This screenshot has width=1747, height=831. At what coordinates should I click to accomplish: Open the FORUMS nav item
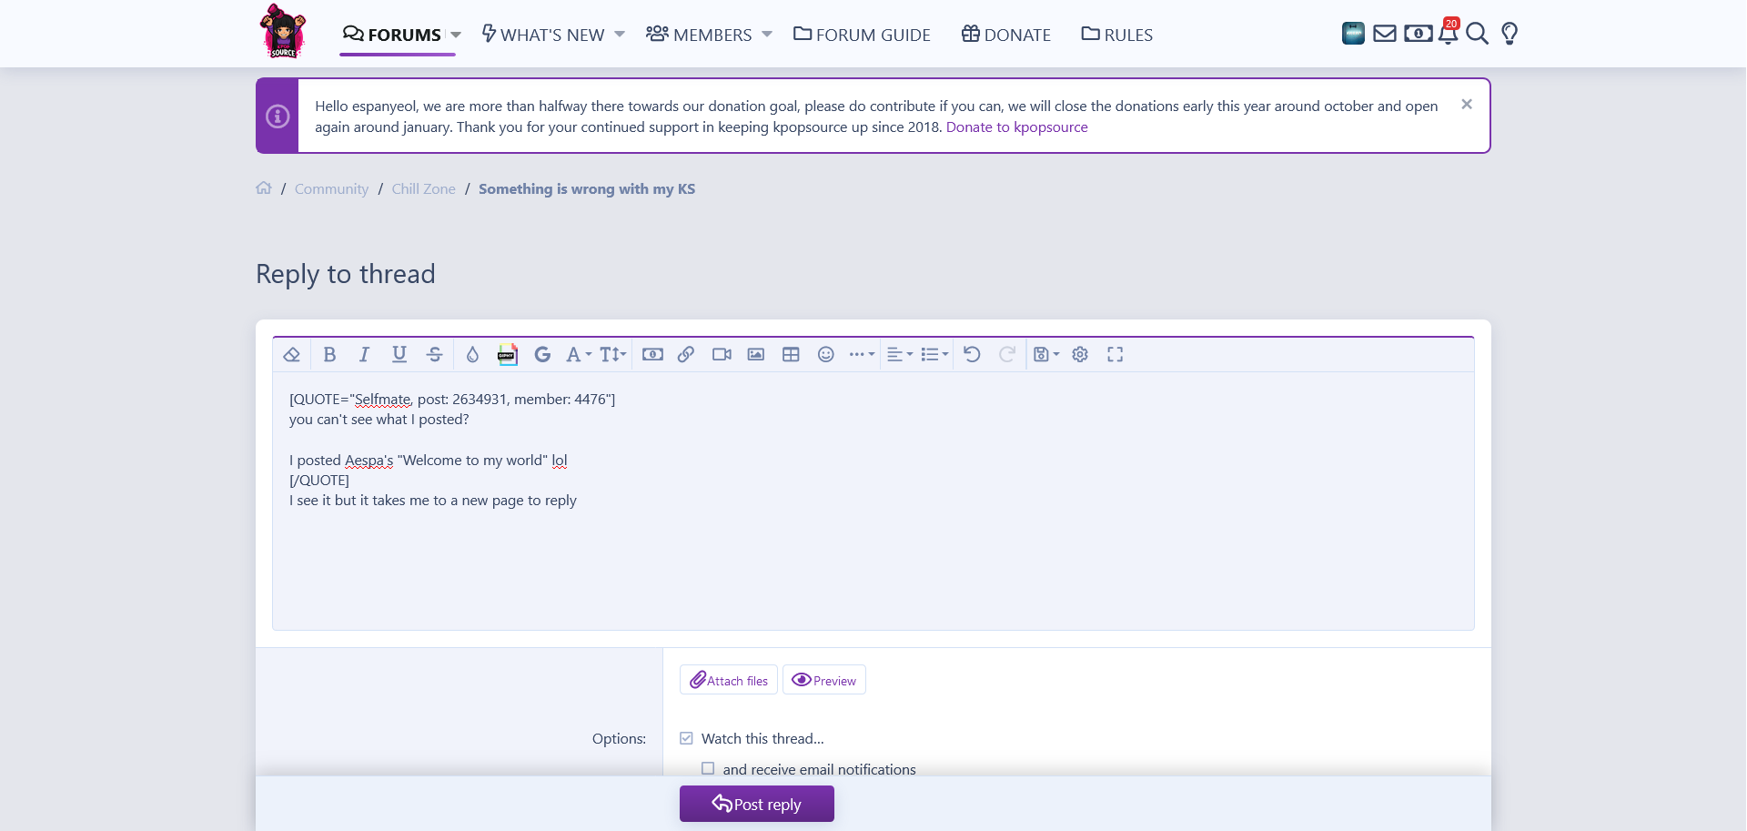click(392, 35)
